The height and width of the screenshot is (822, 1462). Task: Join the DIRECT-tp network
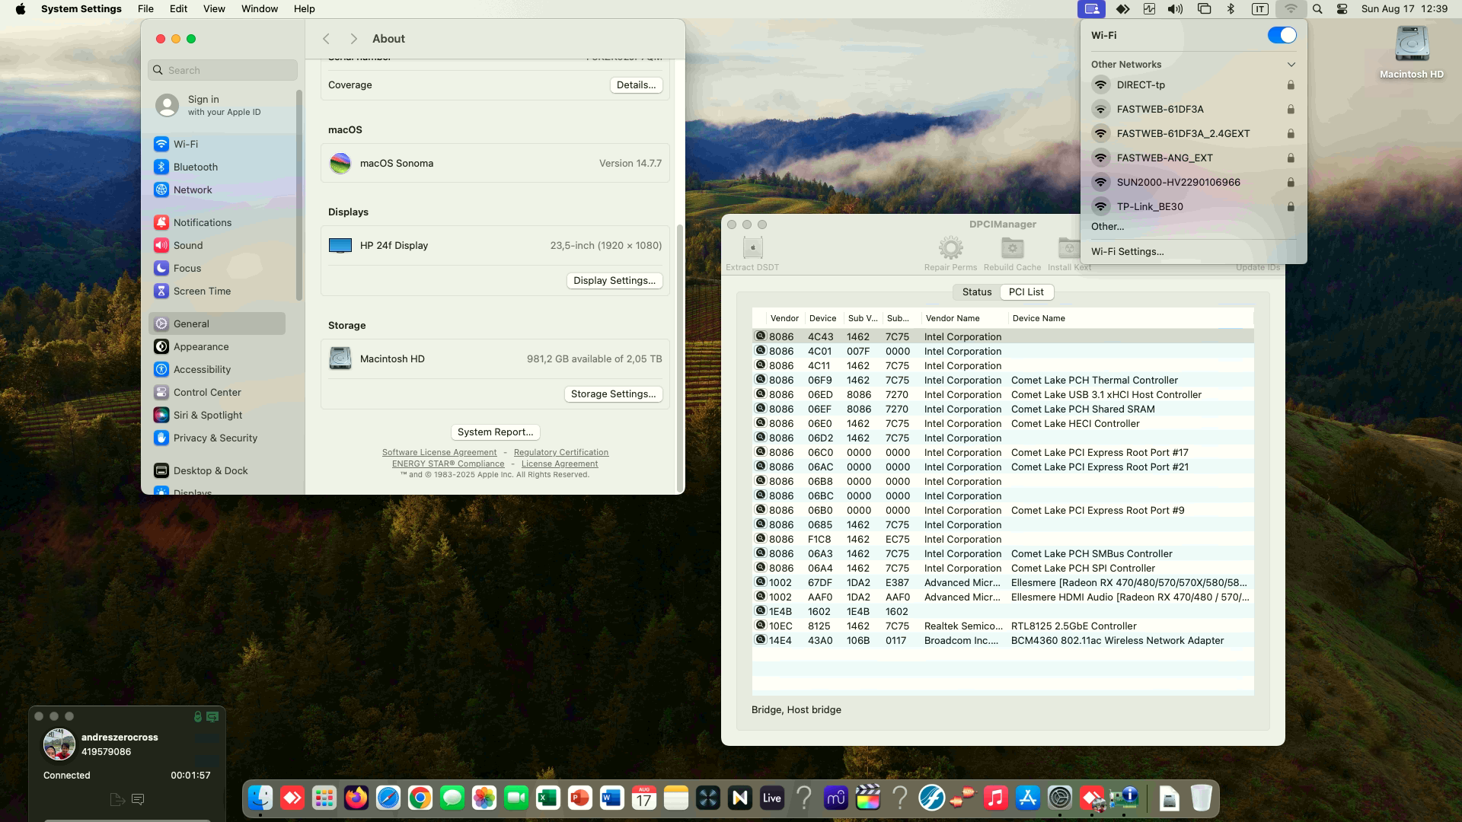pos(1193,85)
